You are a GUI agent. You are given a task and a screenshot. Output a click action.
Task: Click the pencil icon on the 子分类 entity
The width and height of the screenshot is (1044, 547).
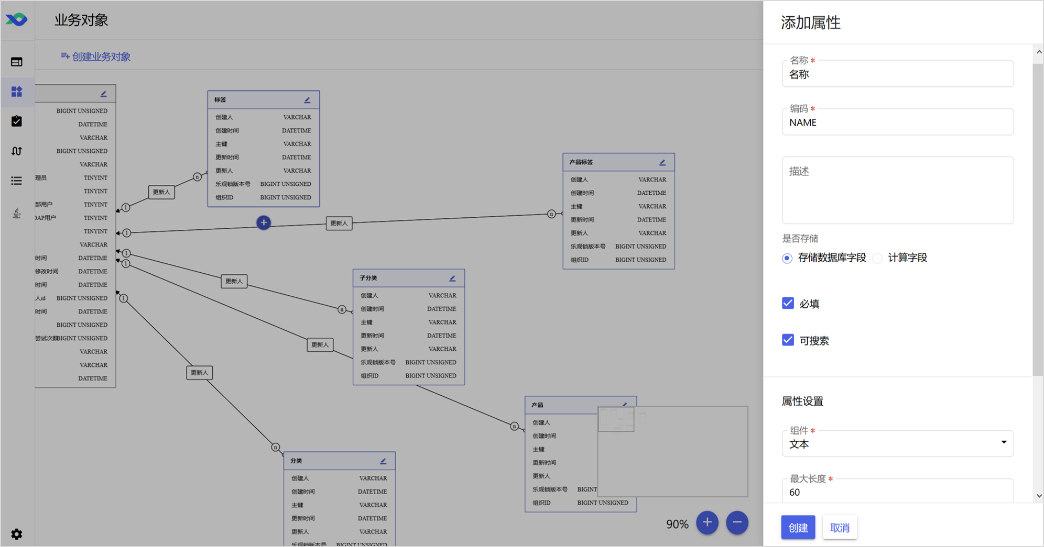[452, 278]
